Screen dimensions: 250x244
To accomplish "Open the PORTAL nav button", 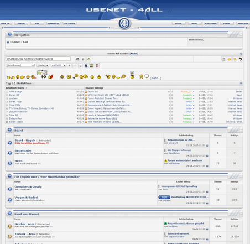I will pyautogui.click(x=21, y=24).
